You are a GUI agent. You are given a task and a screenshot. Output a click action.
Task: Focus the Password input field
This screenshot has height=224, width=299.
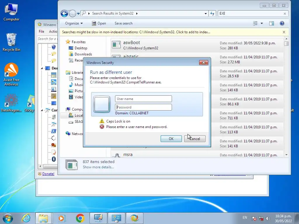point(143,107)
